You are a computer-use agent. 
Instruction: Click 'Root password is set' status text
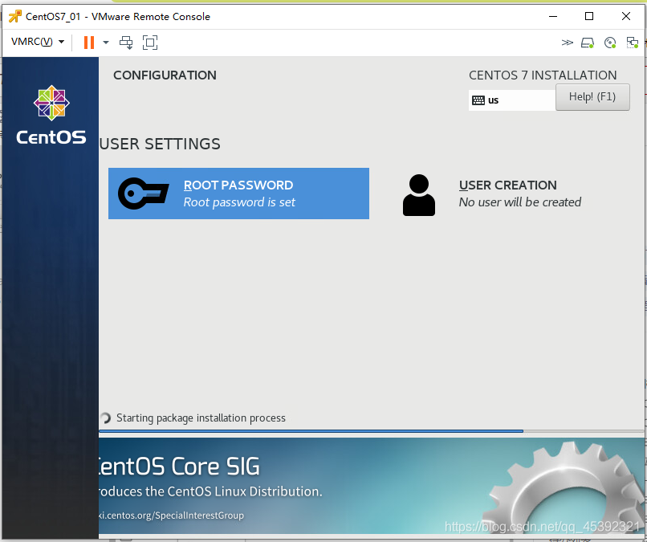239,202
